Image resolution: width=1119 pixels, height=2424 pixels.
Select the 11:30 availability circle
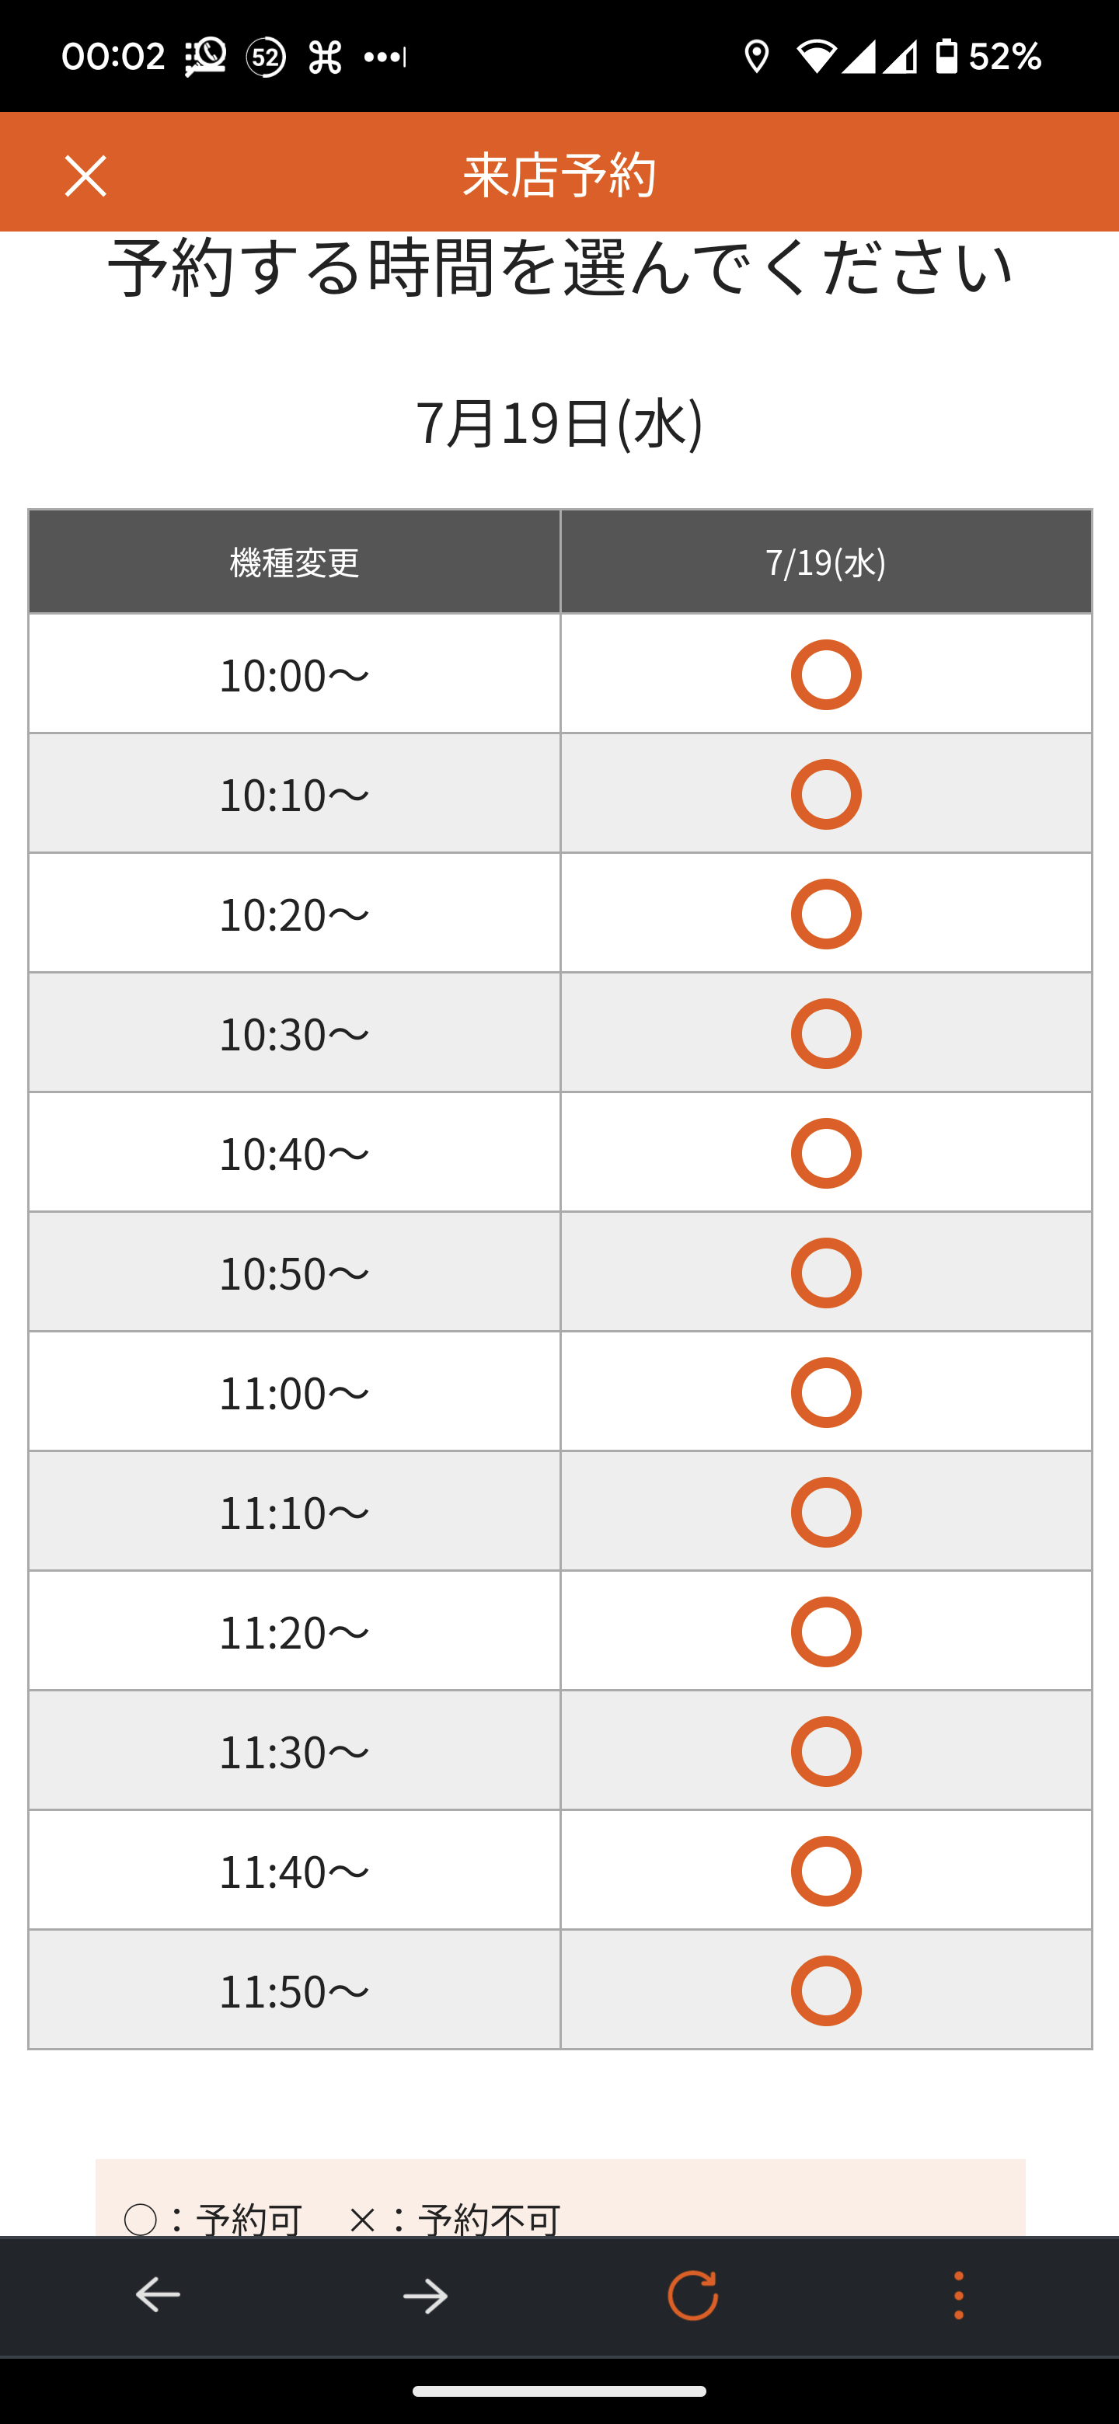pos(825,1751)
